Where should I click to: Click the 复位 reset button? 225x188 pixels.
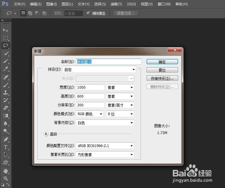tap(162, 70)
